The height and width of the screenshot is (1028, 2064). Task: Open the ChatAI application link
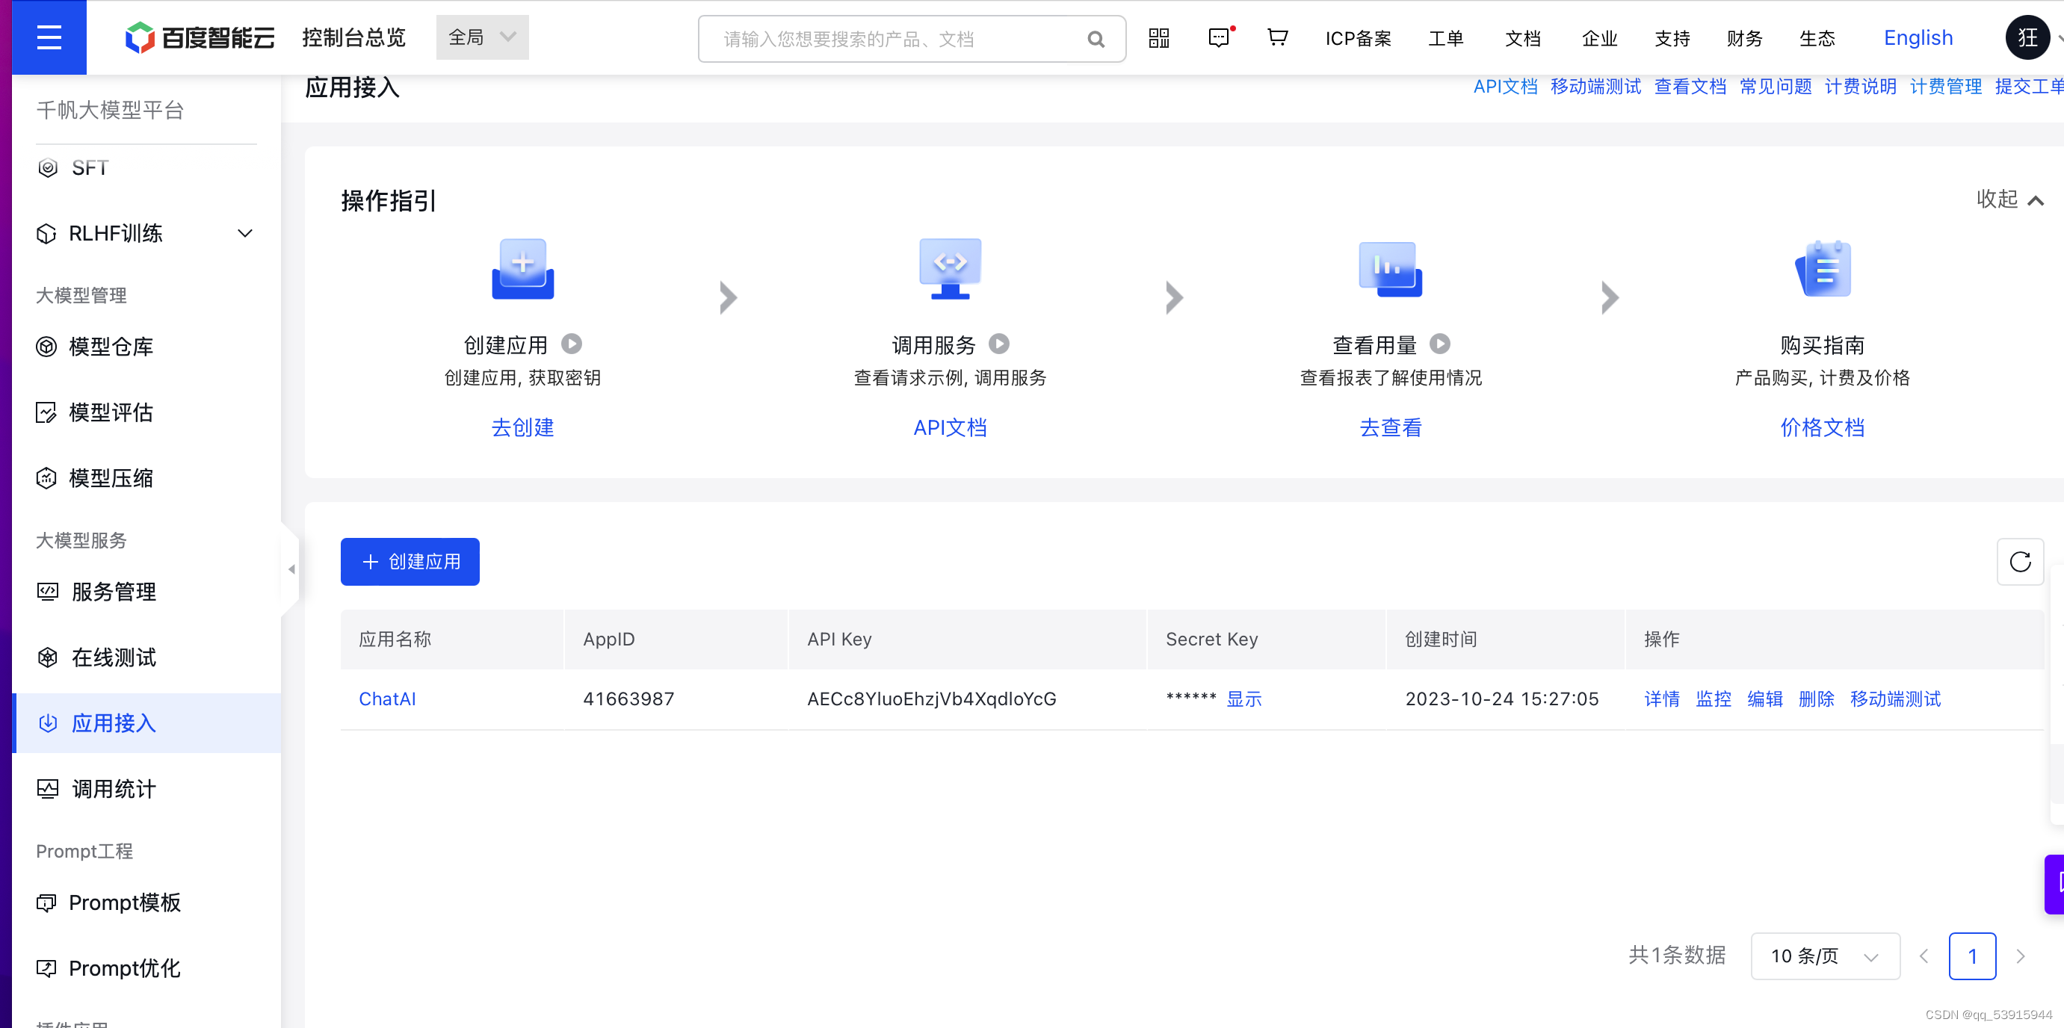click(387, 699)
